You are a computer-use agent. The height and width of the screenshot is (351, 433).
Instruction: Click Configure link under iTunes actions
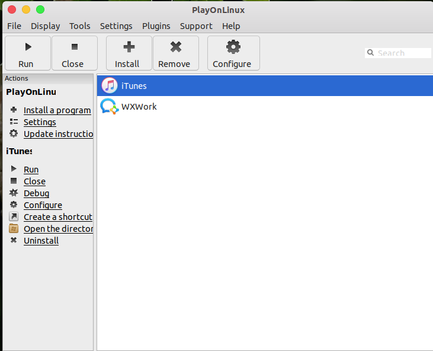[x=43, y=205]
